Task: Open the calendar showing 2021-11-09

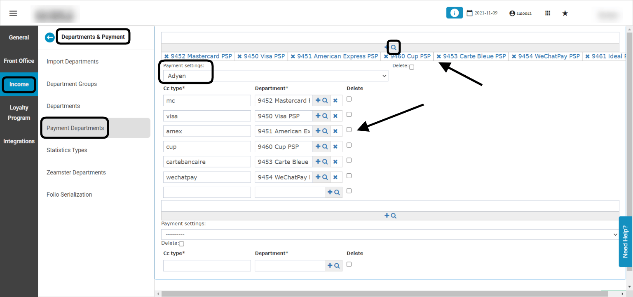Action: (482, 13)
